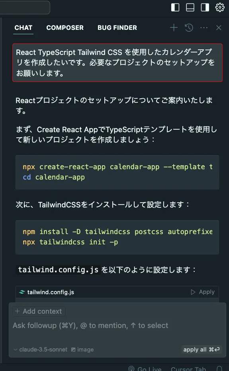Open the claude-3.5-sonnet model dropdown
229x371 pixels.
pos(40,350)
